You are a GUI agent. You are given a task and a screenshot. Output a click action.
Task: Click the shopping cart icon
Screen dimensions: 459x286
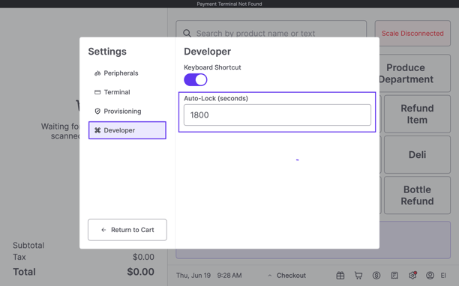(358, 276)
